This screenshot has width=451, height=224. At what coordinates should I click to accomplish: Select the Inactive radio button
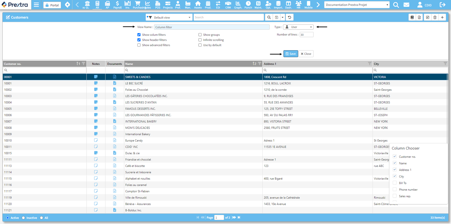coord(23,218)
